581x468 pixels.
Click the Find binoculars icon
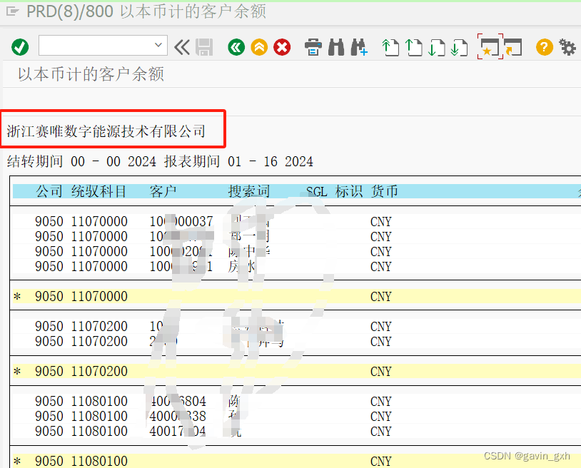tap(336, 47)
